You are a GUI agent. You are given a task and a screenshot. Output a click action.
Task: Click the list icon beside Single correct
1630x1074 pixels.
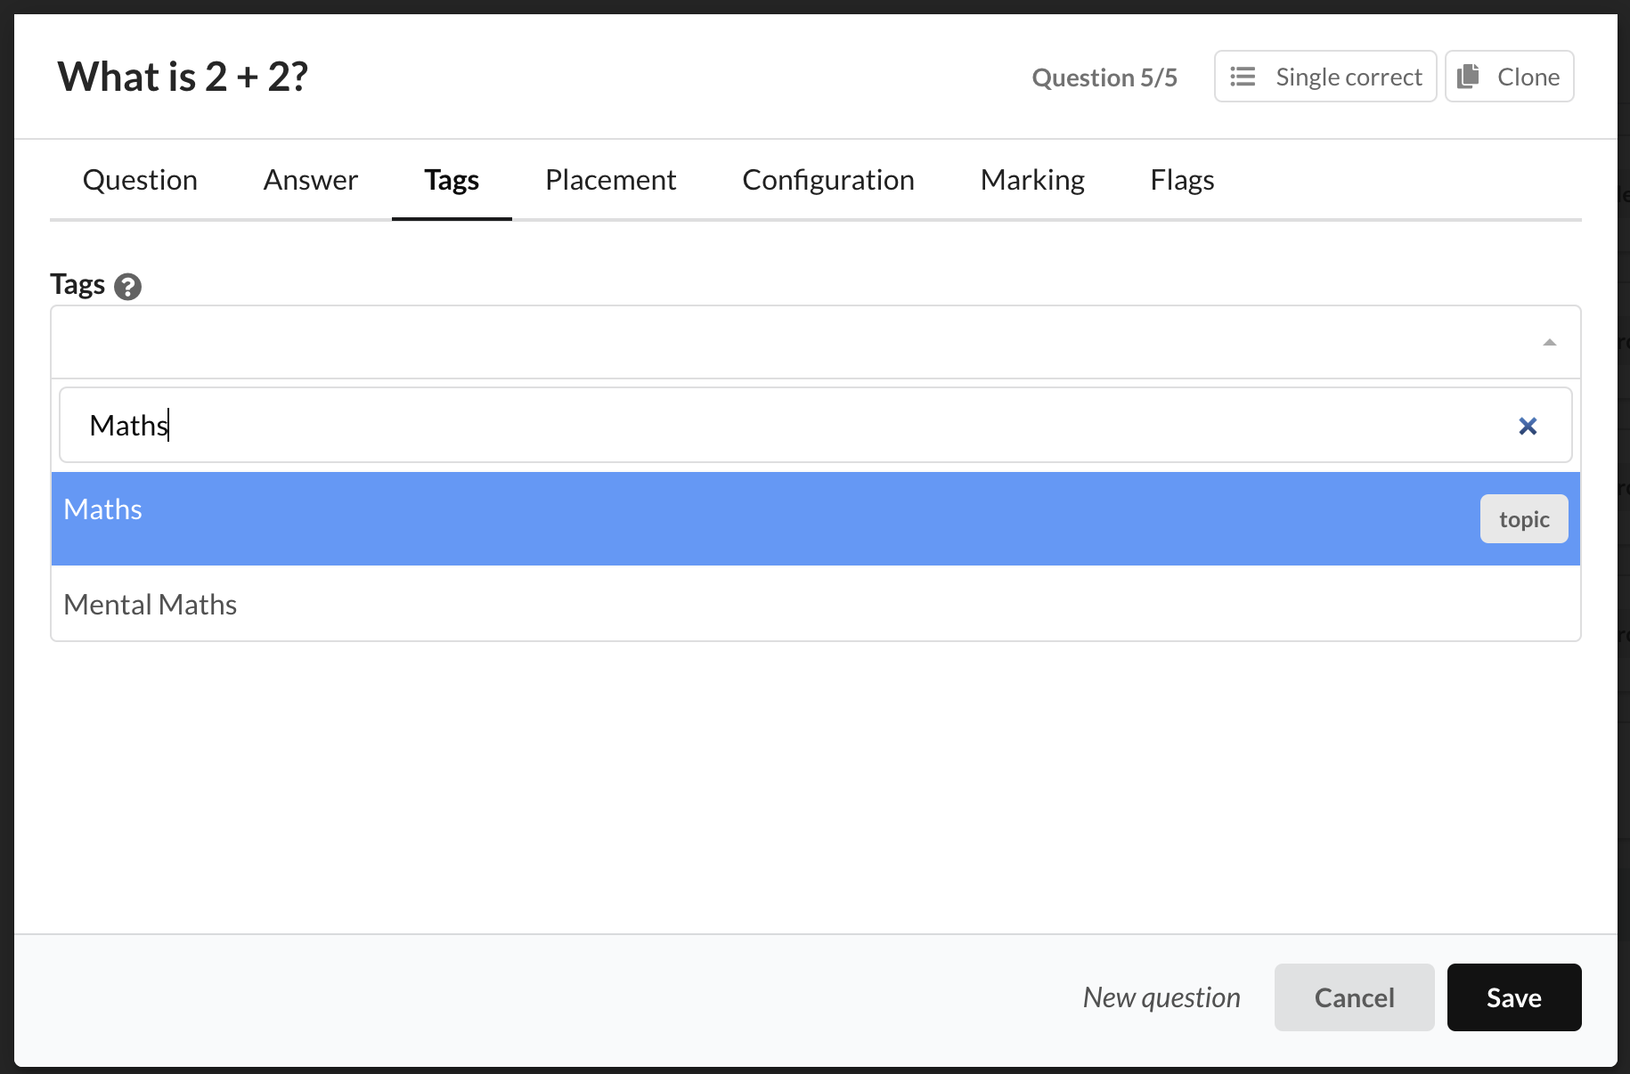[1243, 77]
